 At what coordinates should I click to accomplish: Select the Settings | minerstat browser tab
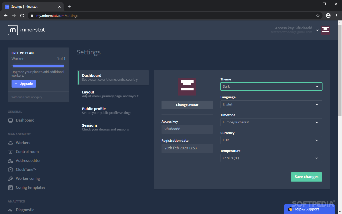33,7
